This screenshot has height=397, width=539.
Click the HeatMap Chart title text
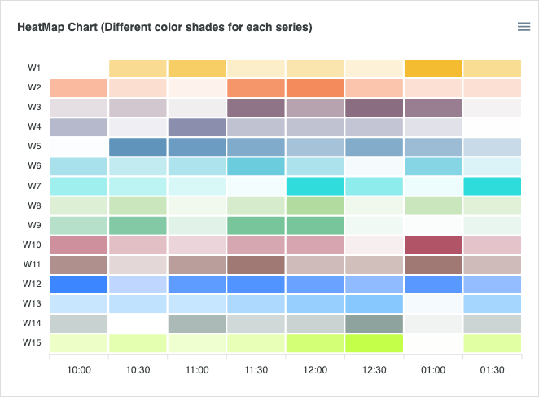click(x=164, y=28)
